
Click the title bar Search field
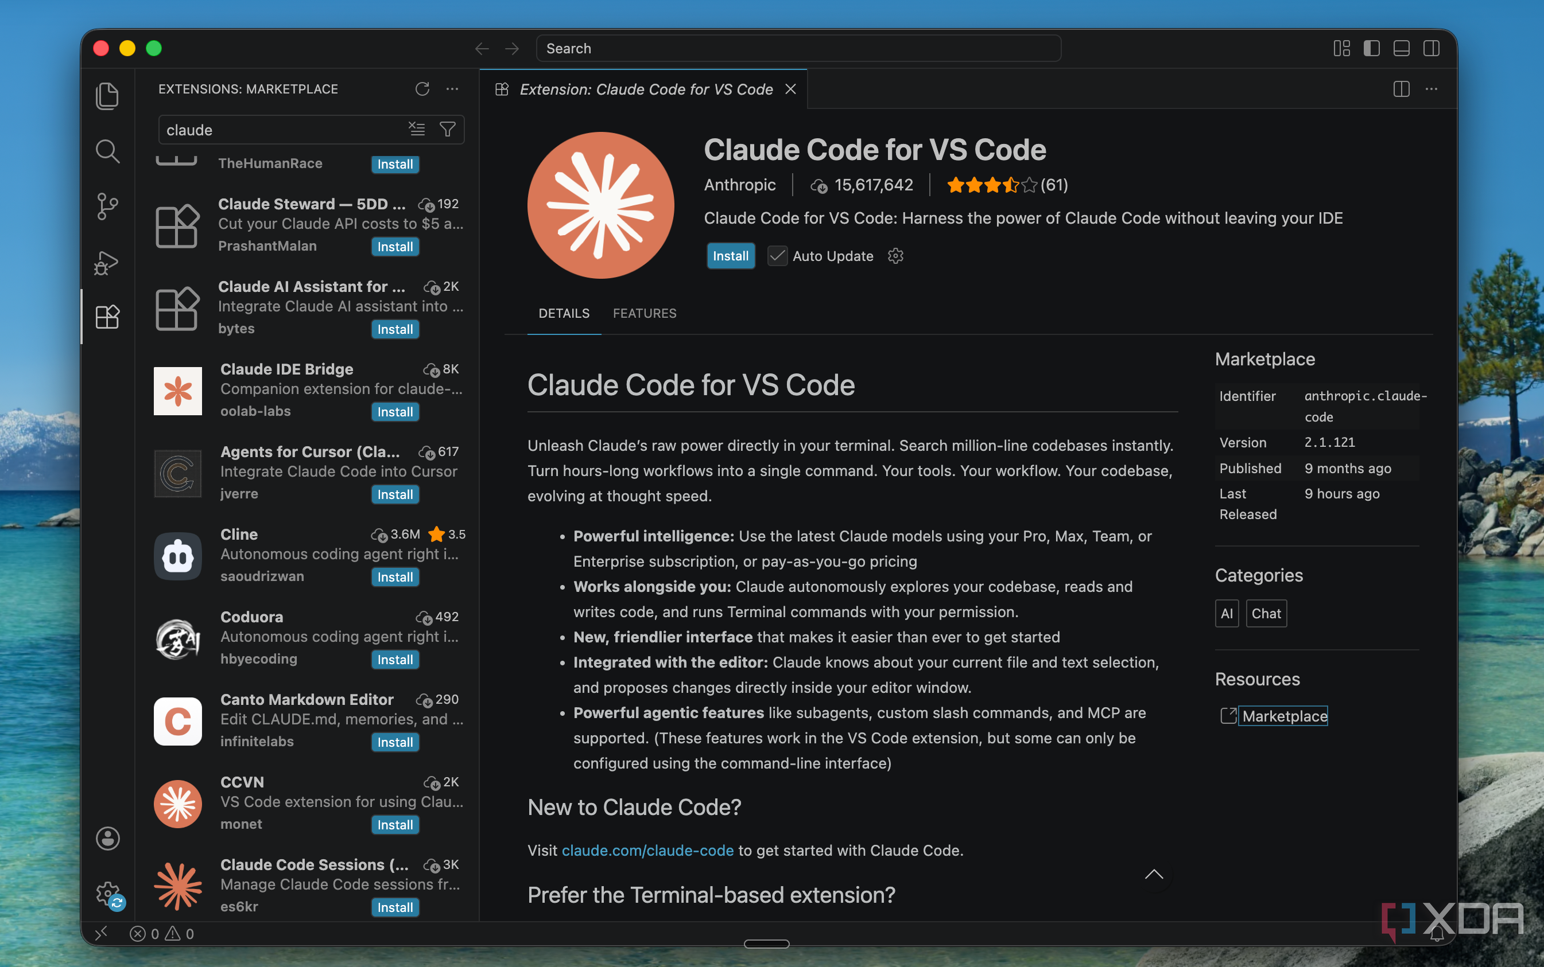click(x=798, y=49)
